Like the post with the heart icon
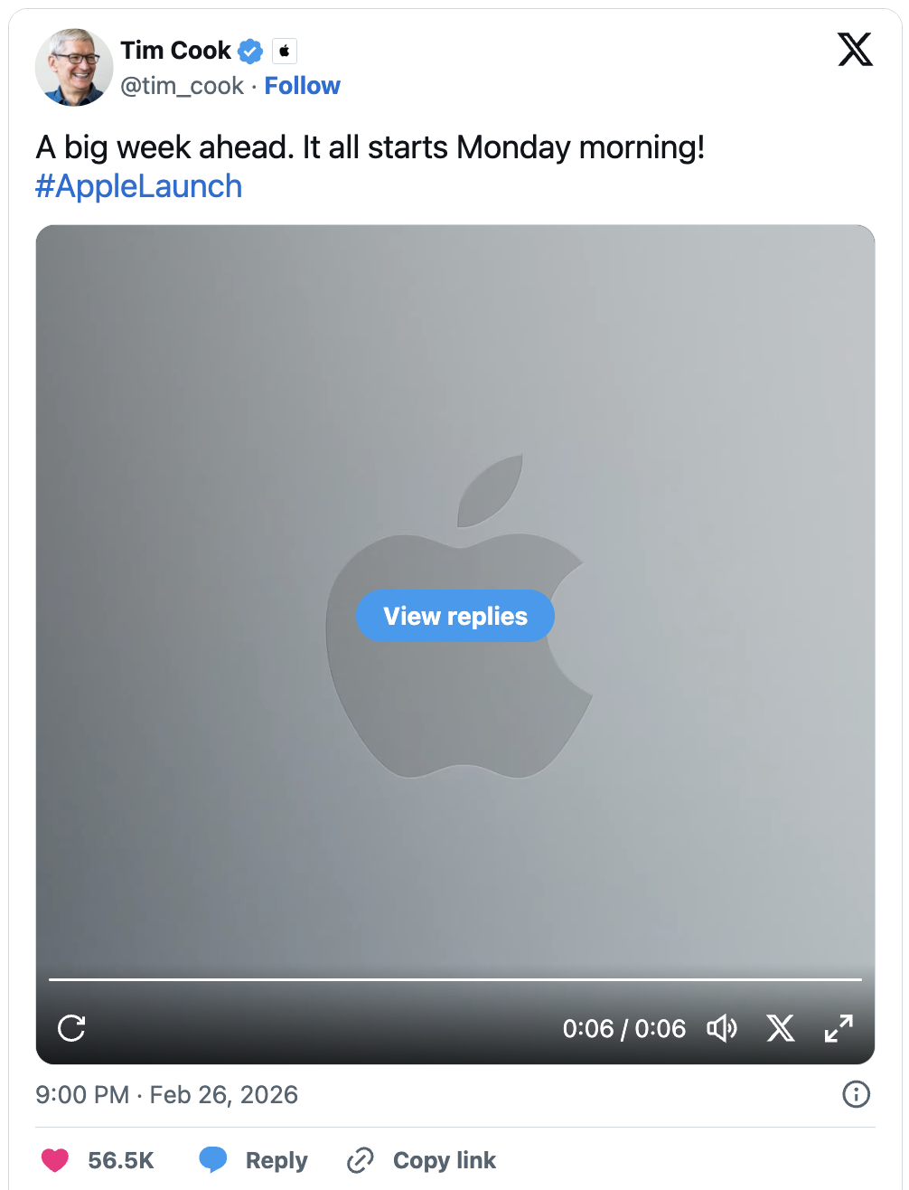The image size is (909, 1190). tap(55, 1160)
